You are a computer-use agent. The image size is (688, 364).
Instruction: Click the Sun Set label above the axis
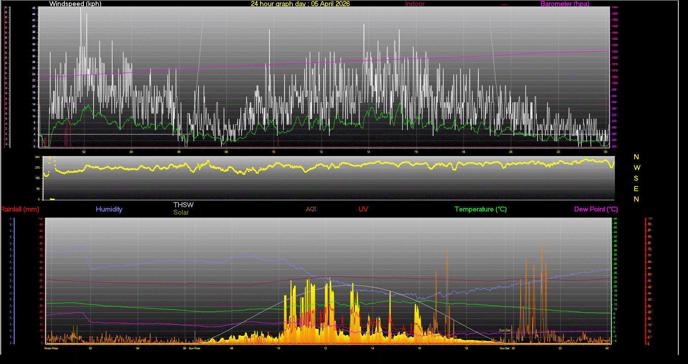pos(505,330)
